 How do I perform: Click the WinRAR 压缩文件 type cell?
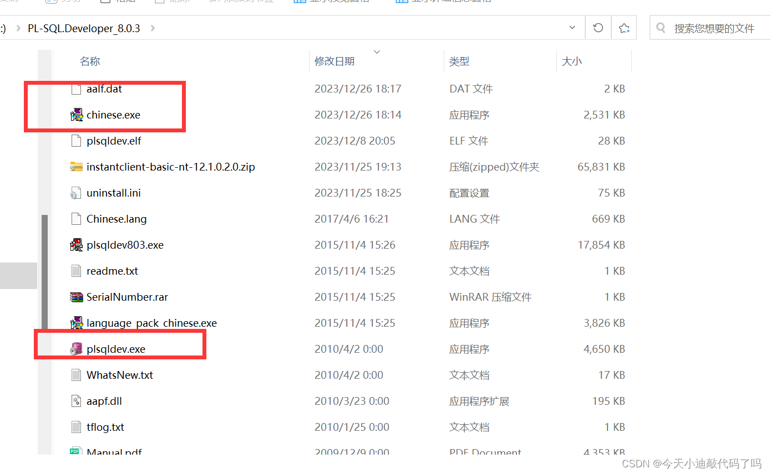(x=490, y=297)
